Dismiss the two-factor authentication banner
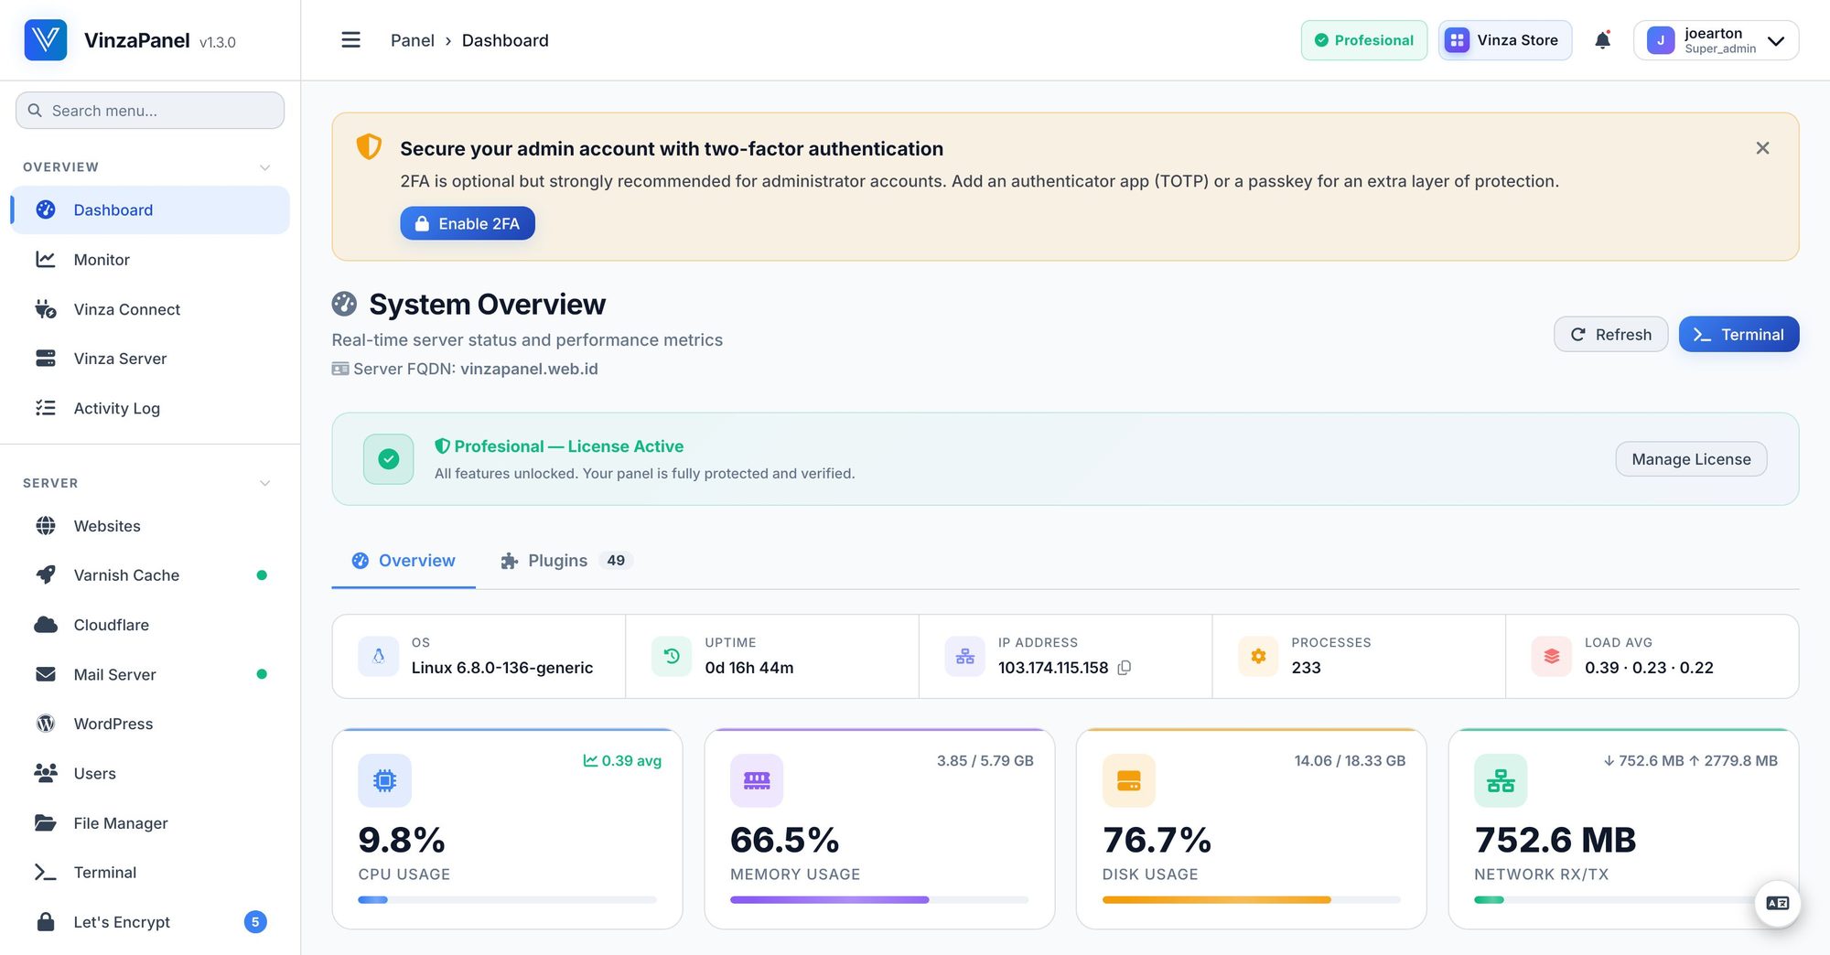The width and height of the screenshot is (1830, 955). [x=1762, y=148]
